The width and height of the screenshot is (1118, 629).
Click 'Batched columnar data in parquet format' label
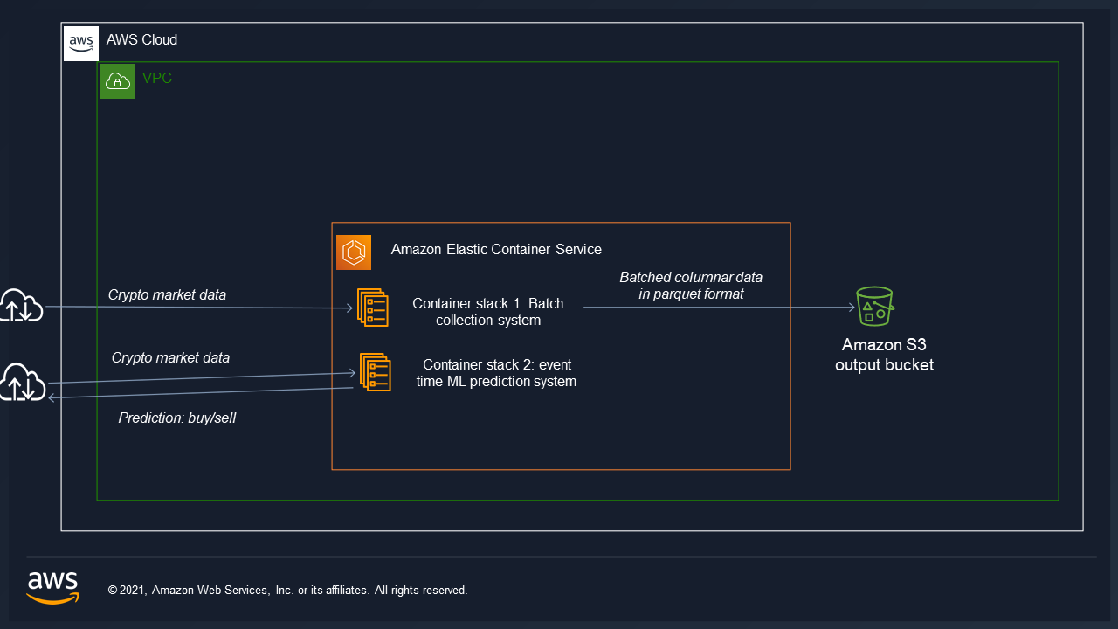point(691,286)
